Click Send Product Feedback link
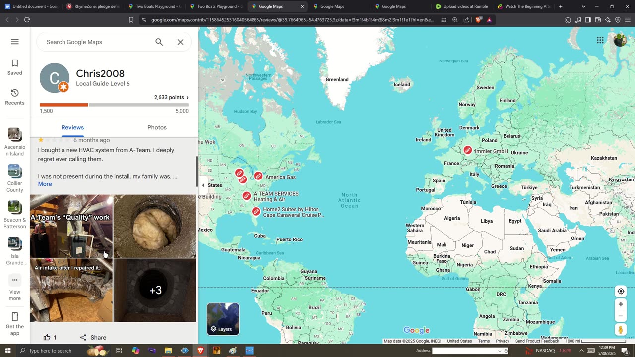635x357 pixels. click(x=537, y=341)
